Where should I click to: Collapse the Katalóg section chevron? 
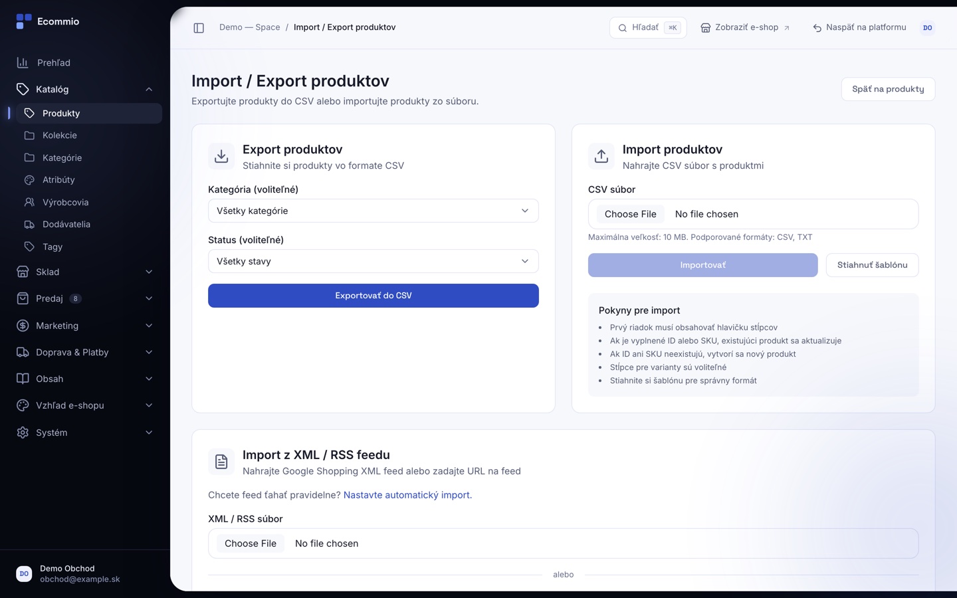(149, 89)
